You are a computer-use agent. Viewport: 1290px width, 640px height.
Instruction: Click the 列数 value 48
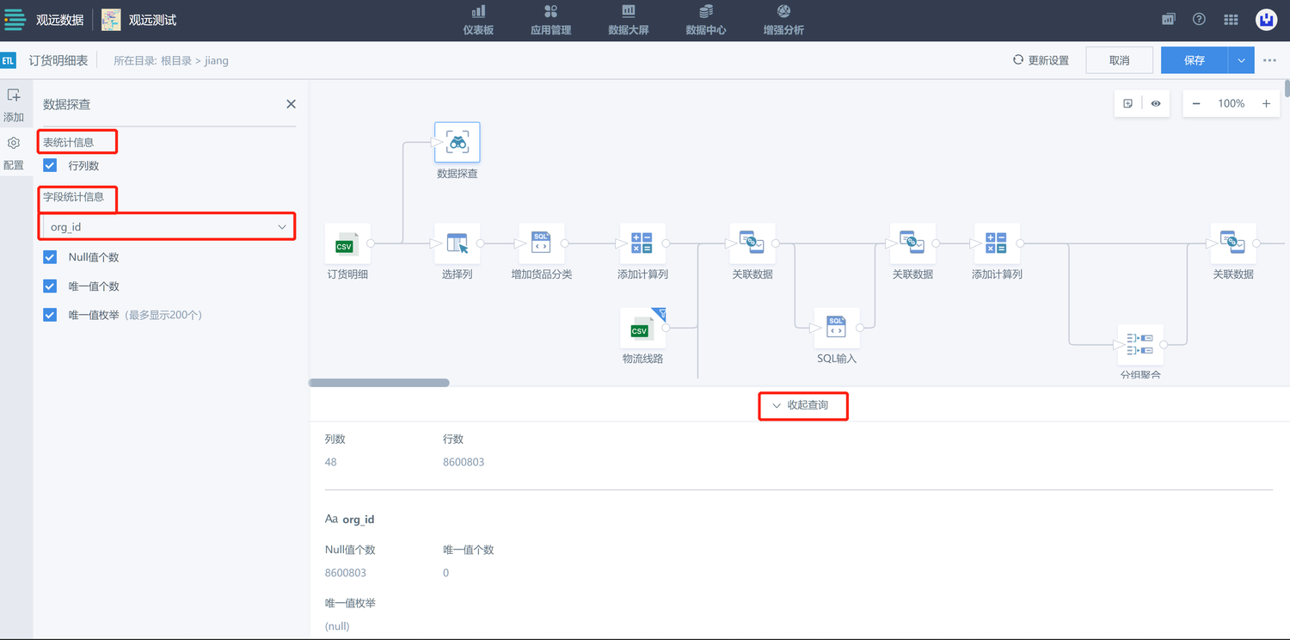(331, 462)
